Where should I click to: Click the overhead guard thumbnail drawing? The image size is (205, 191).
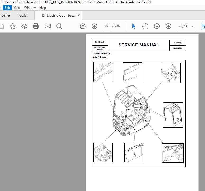(173, 115)
